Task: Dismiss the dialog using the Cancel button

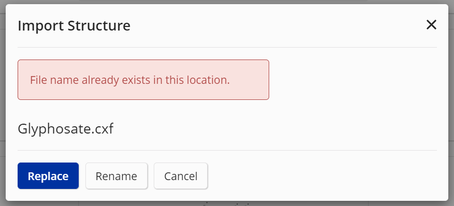Action: 181,176
